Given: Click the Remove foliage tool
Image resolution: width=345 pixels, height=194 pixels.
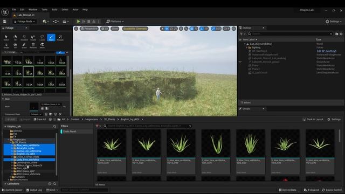Looking at the screenshot, I should click(33, 45).
